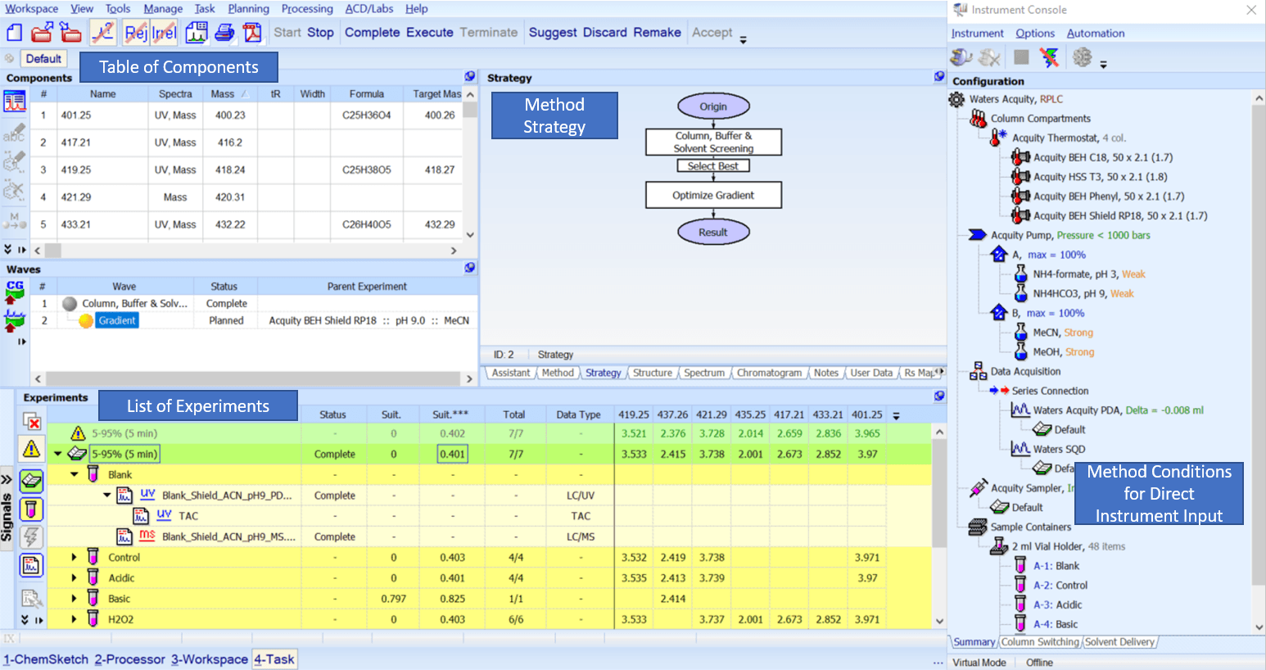Image resolution: width=1266 pixels, height=670 pixels.
Task: Toggle the Rej filter button
Action: 136,33
